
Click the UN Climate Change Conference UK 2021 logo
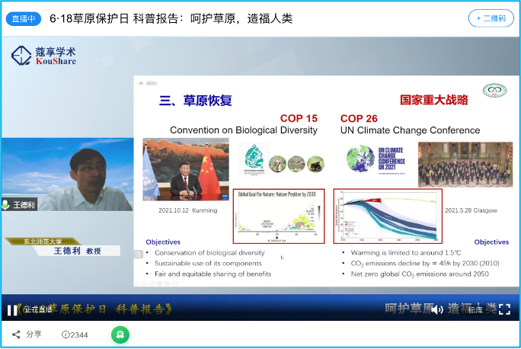[x=376, y=158]
